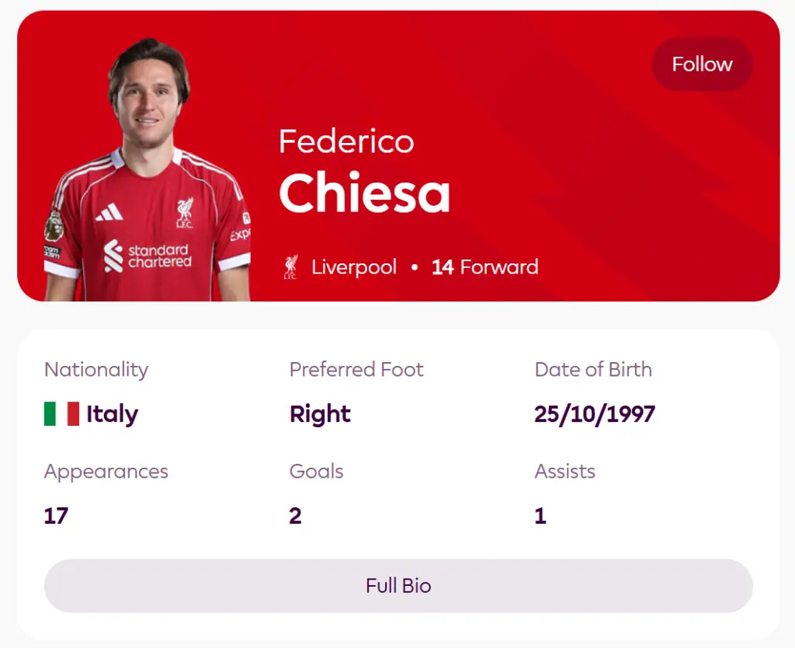Click the Italy nationality value
This screenshot has width=795, height=648.
tap(112, 414)
